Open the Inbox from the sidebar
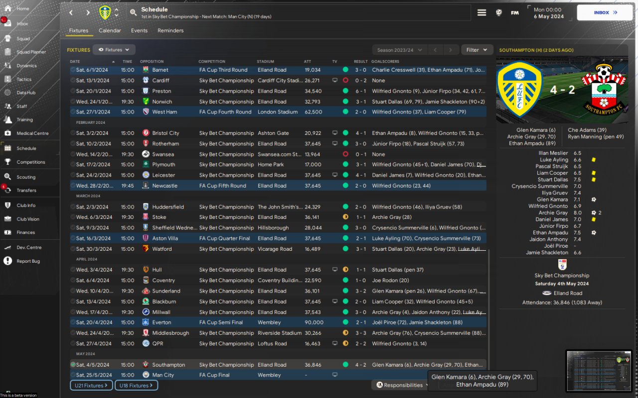Image resolution: width=638 pixels, height=398 pixels. coord(22,24)
